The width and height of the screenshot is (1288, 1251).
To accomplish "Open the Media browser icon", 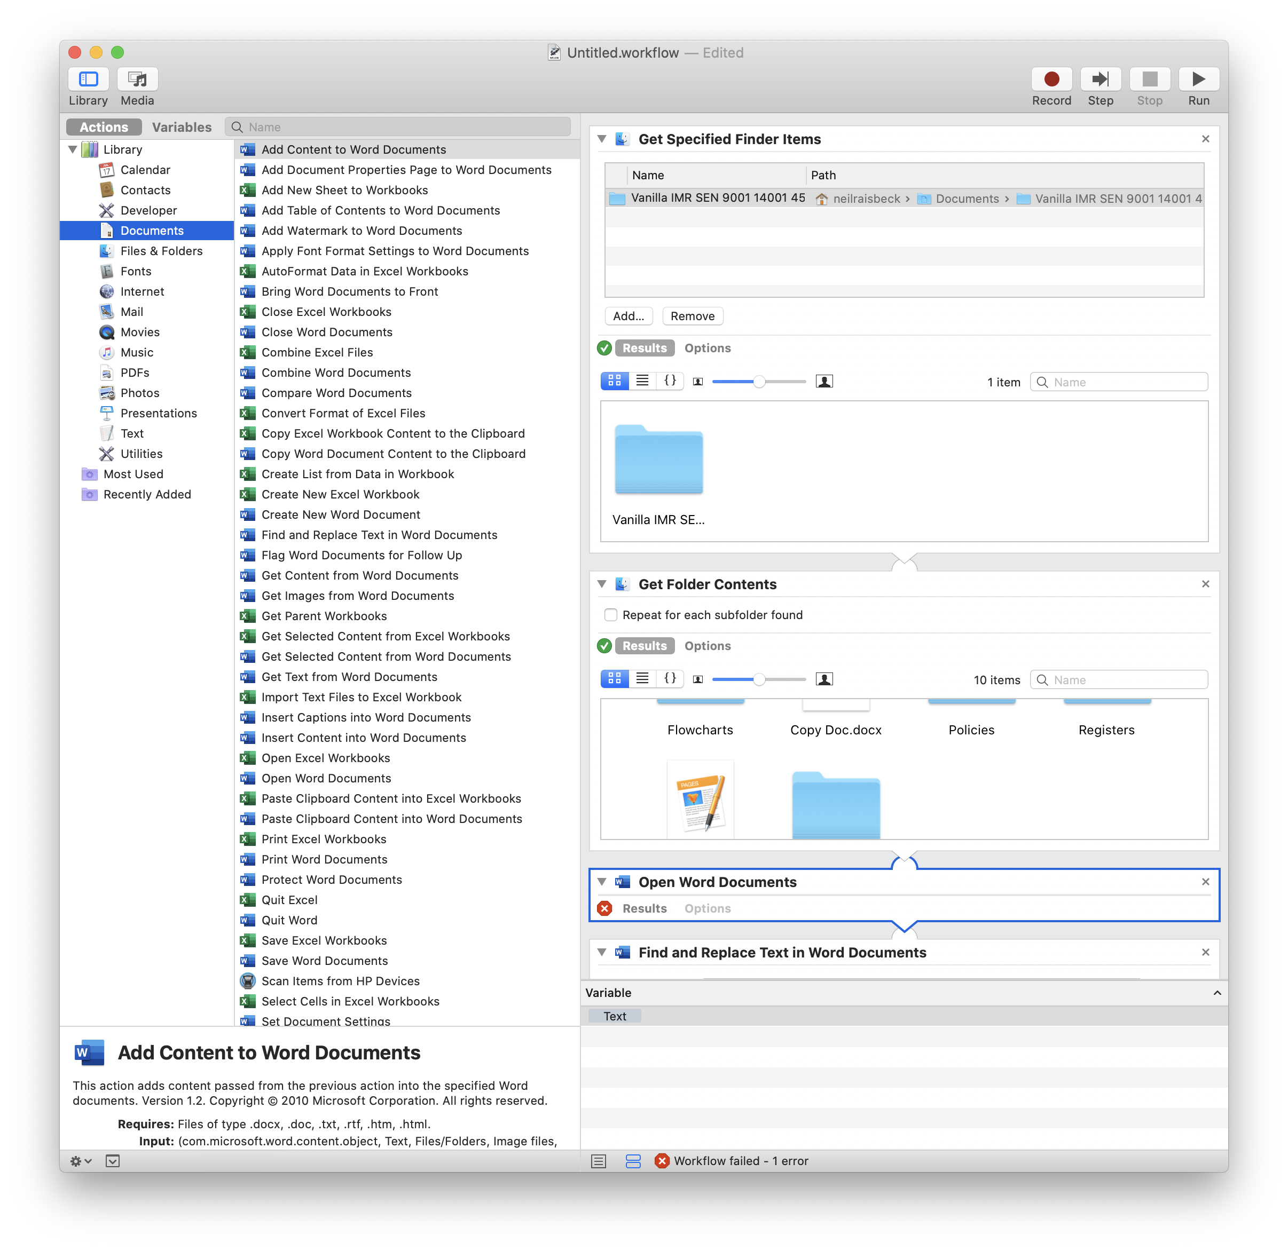I will pyautogui.click(x=137, y=80).
